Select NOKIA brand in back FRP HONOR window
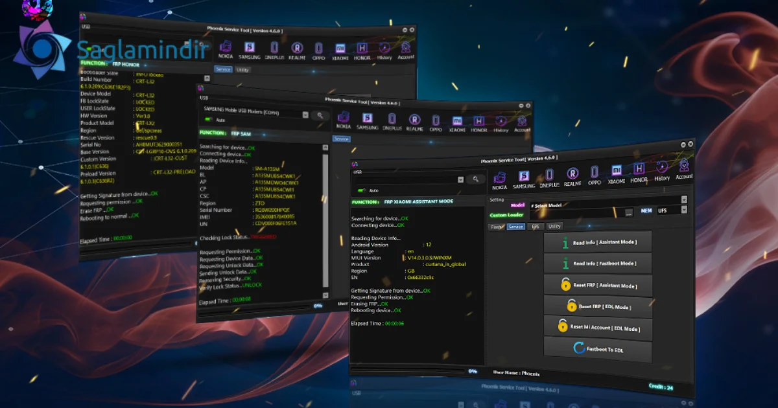778x408 pixels. pyautogui.click(x=226, y=51)
